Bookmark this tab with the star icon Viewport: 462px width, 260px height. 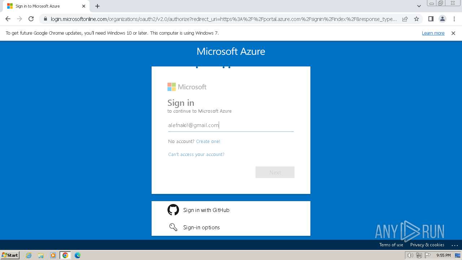tap(417, 19)
